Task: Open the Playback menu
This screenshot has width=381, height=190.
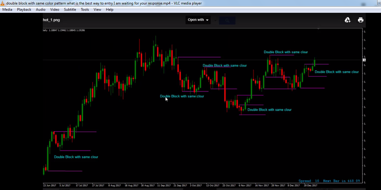Action: point(24,10)
